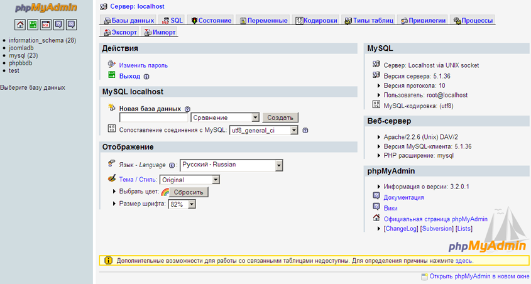
Task: Click the ChangeLog link
Action: pos(401,229)
